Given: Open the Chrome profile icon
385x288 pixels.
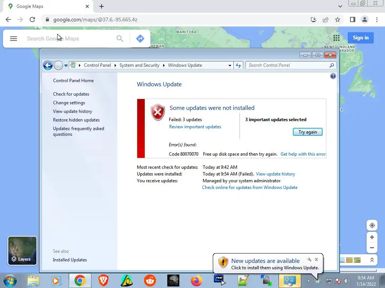Looking at the screenshot, I should (365, 19).
